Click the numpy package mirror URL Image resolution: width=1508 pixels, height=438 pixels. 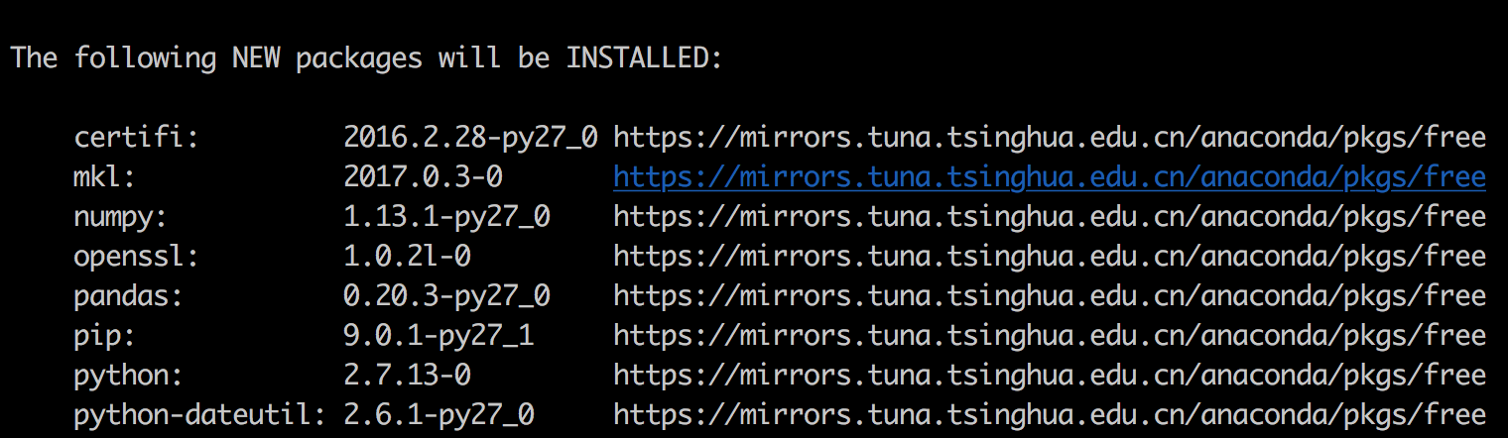click(1050, 217)
